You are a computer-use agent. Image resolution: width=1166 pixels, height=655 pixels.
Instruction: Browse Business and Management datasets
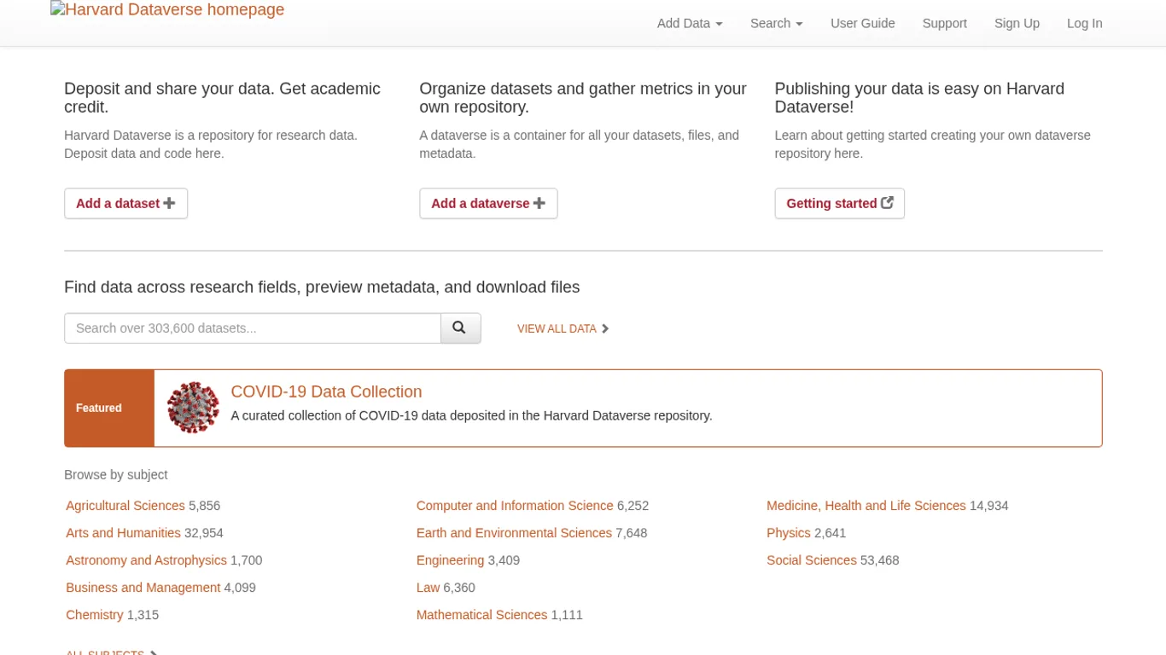tap(143, 588)
